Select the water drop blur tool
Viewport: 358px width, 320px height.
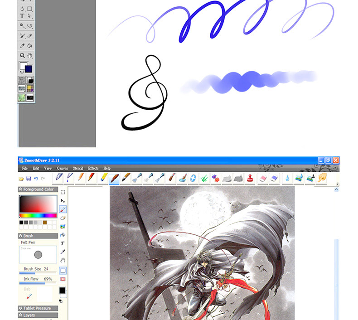pyautogui.click(x=287, y=178)
